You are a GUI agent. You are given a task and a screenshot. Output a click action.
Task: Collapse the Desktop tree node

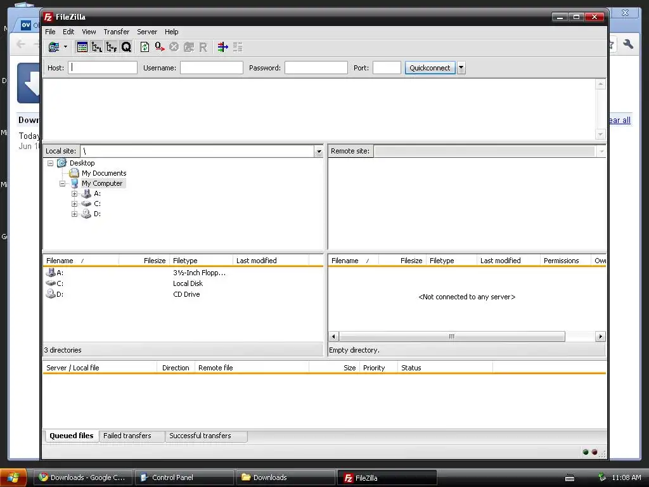pos(51,163)
